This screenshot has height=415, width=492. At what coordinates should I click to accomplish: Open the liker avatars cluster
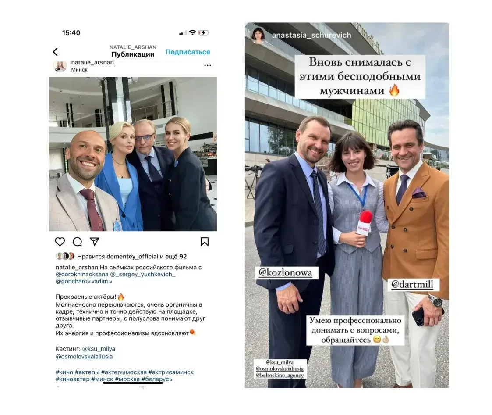(x=65, y=256)
